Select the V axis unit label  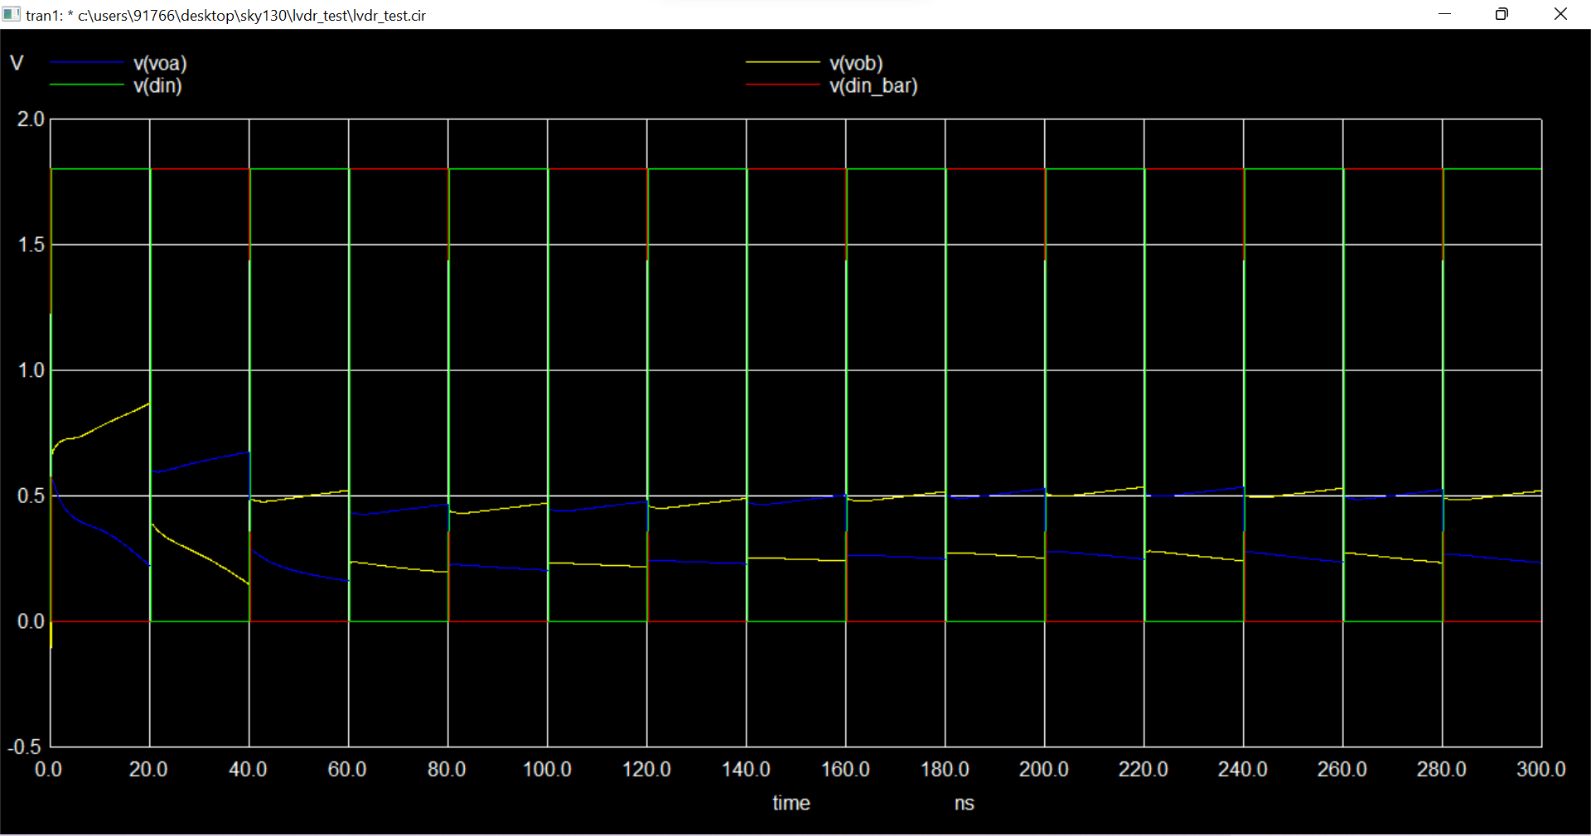[x=16, y=62]
